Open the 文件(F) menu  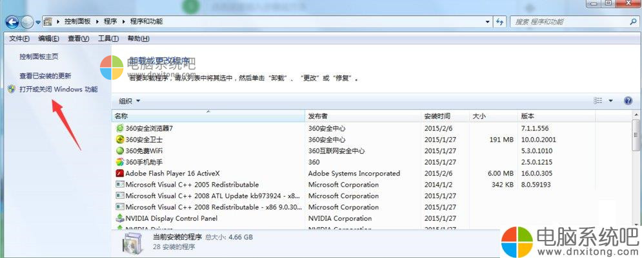(19, 39)
